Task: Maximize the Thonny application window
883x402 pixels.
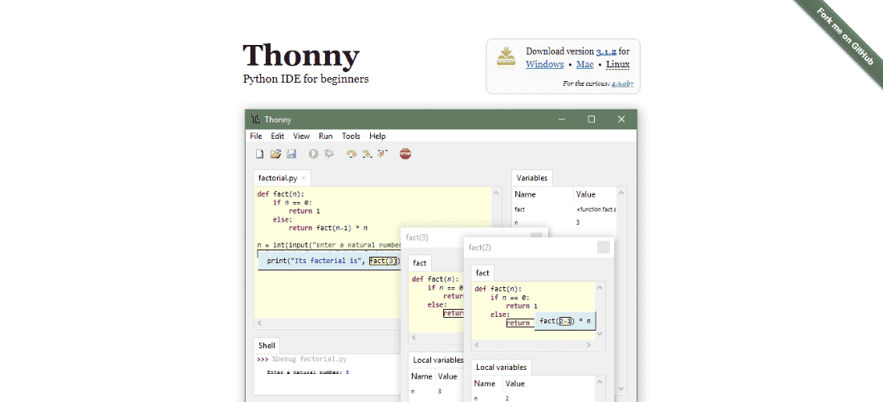Action: (592, 120)
